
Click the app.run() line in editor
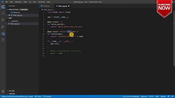tap(55, 44)
